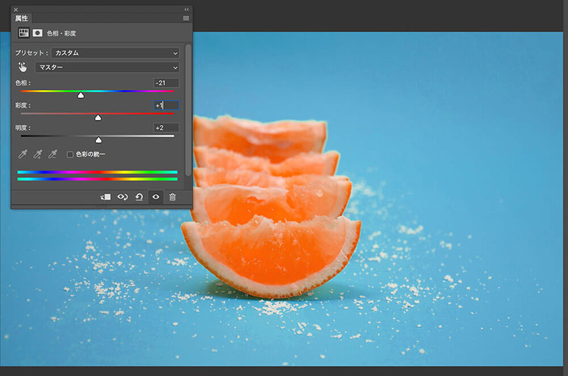View previous state with eye-arrow icon

pyautogui.click(x=123, y=197)
